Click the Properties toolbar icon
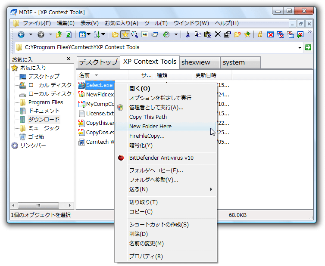 pyautogui.click(x=228, y=34)
